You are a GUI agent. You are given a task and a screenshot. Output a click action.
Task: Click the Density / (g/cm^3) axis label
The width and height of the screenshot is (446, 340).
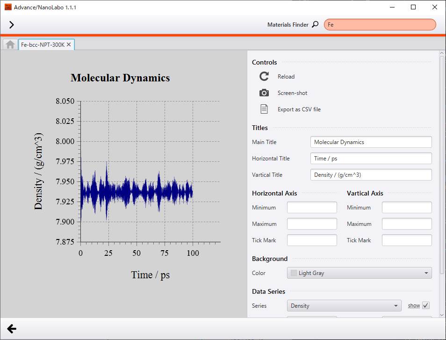[x=38, y=171]
